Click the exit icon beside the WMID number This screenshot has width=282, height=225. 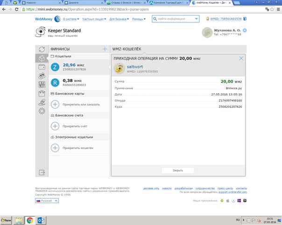click(245, 19)
